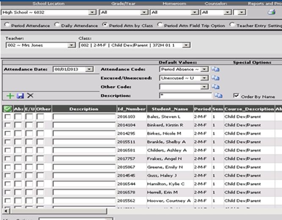
Task: Click the default Description input field
Action: [185, 96]
